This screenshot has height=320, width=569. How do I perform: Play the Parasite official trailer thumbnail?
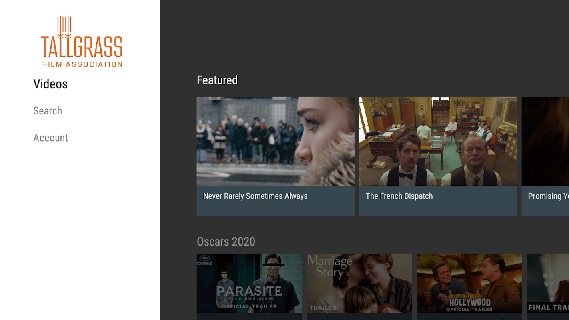(249, 283)
